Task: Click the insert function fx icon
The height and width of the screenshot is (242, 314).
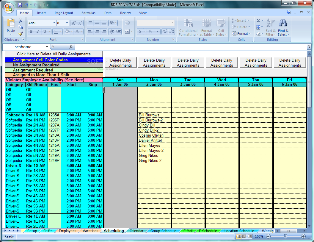Action: [x=71, y=47]
